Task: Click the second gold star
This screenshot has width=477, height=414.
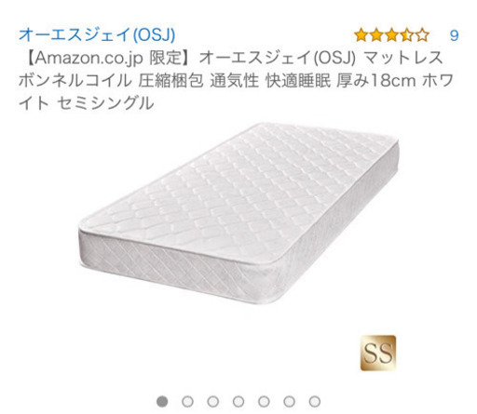Action: click(x=376, y=35)
